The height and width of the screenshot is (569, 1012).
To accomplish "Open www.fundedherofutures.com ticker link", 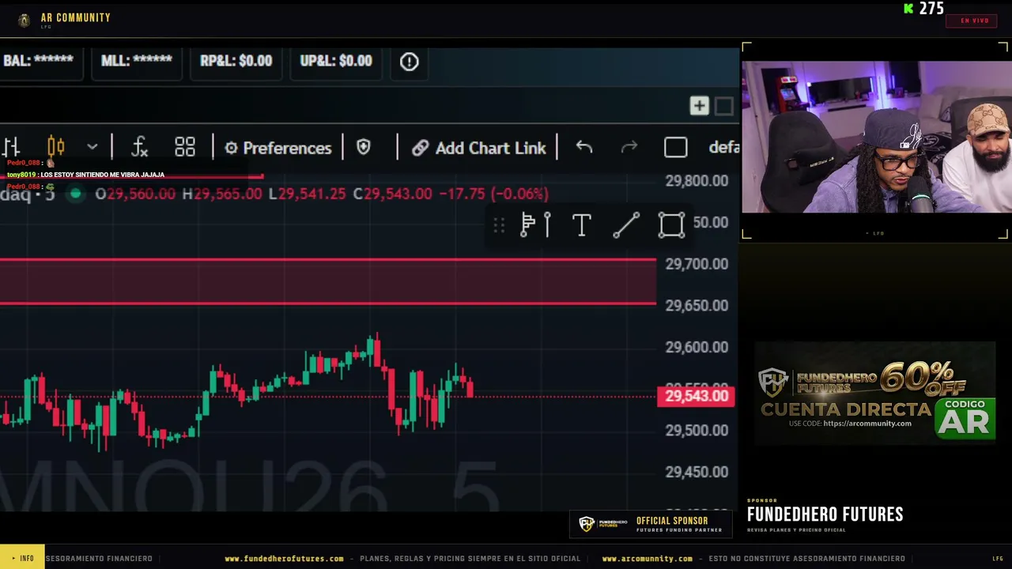I will [x=285, y=559].
